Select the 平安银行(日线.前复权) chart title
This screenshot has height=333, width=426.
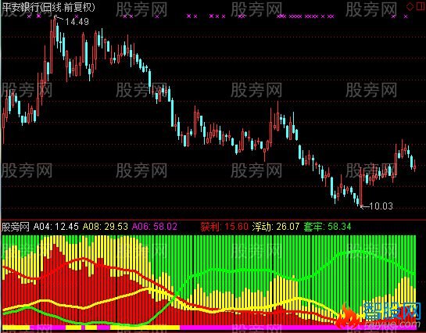click(x=49, y=7)
